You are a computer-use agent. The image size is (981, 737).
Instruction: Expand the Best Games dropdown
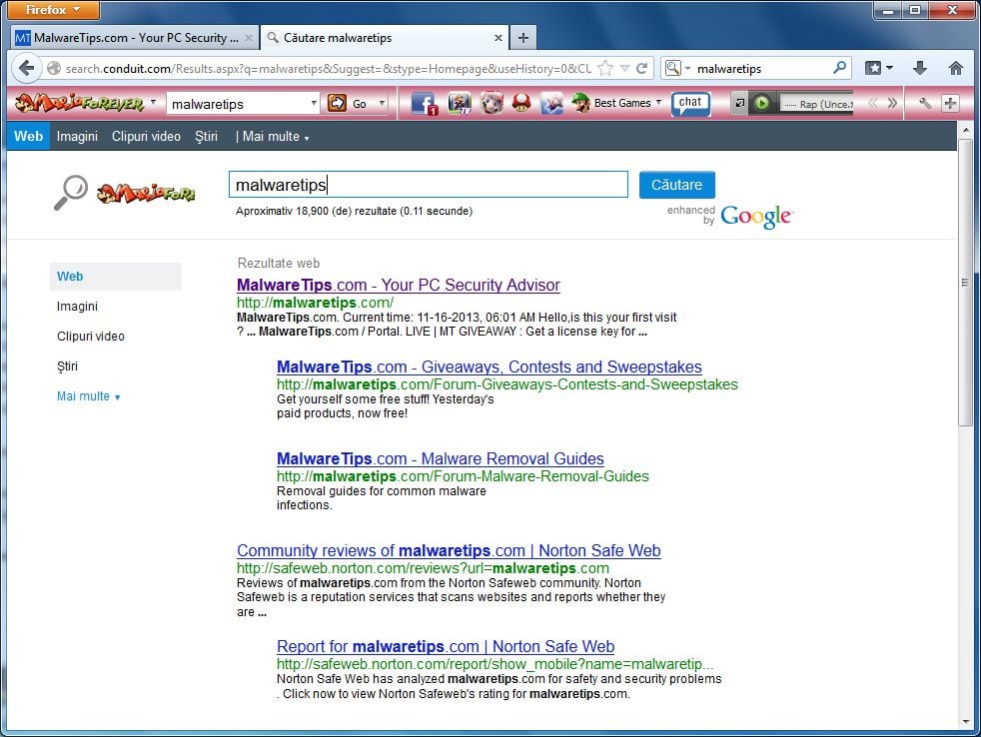coord(658,102)
